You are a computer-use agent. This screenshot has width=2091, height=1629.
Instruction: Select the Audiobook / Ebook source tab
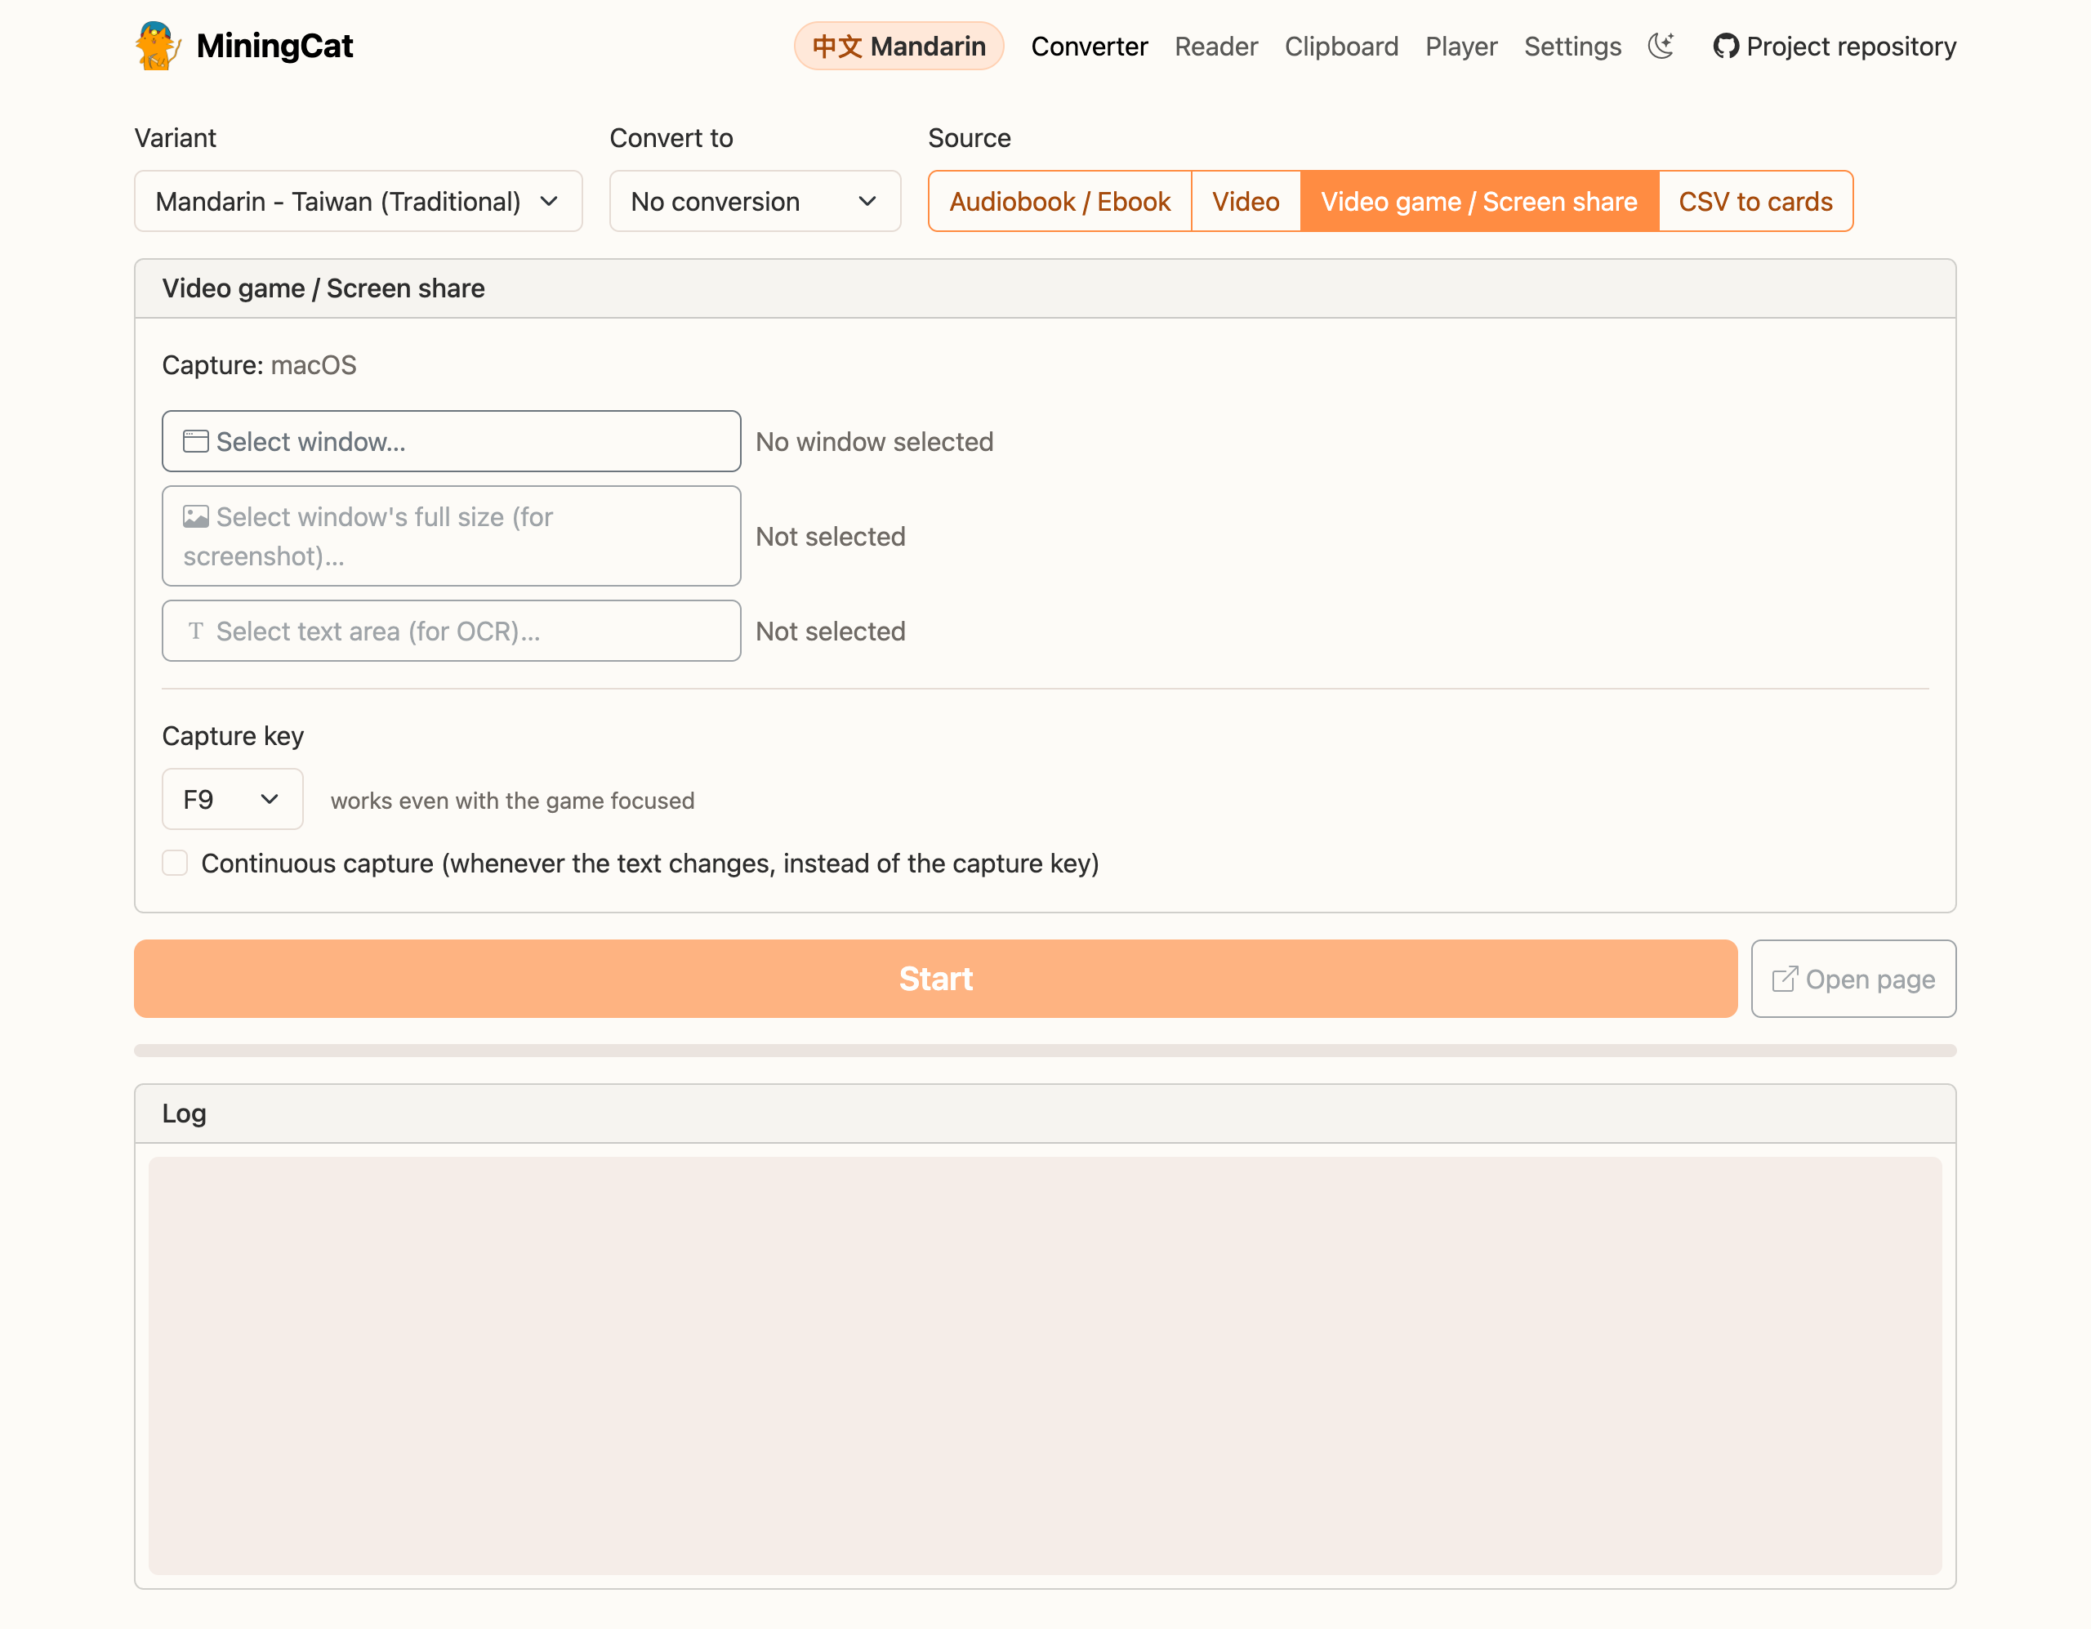coord(1060,201)
